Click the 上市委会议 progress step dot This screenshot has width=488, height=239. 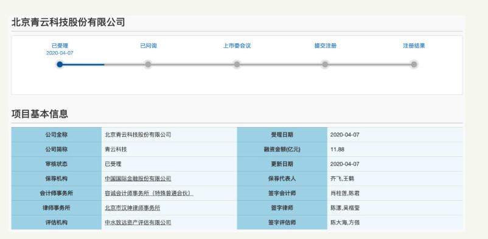[237, 64]
